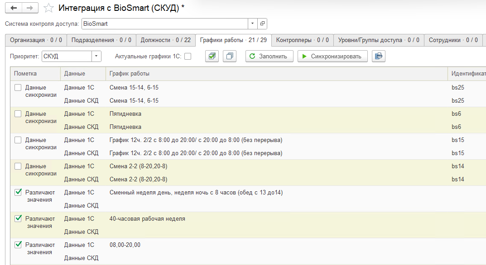Image resolution: width=486 pixels, height=265 pixels.
Task: Enable the Актуальные графики 1С checkbox
Action: [188, 56]
